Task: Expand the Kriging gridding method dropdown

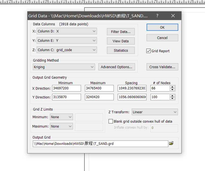Action: click(x=92, y=67)
